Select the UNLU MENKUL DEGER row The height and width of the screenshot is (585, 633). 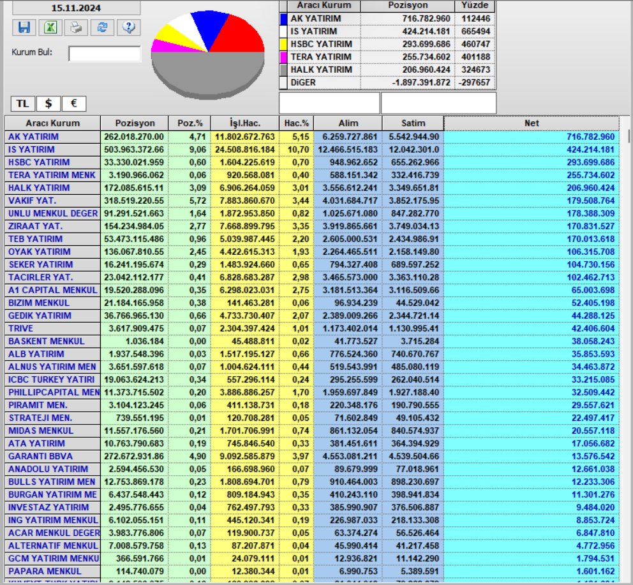311,214
